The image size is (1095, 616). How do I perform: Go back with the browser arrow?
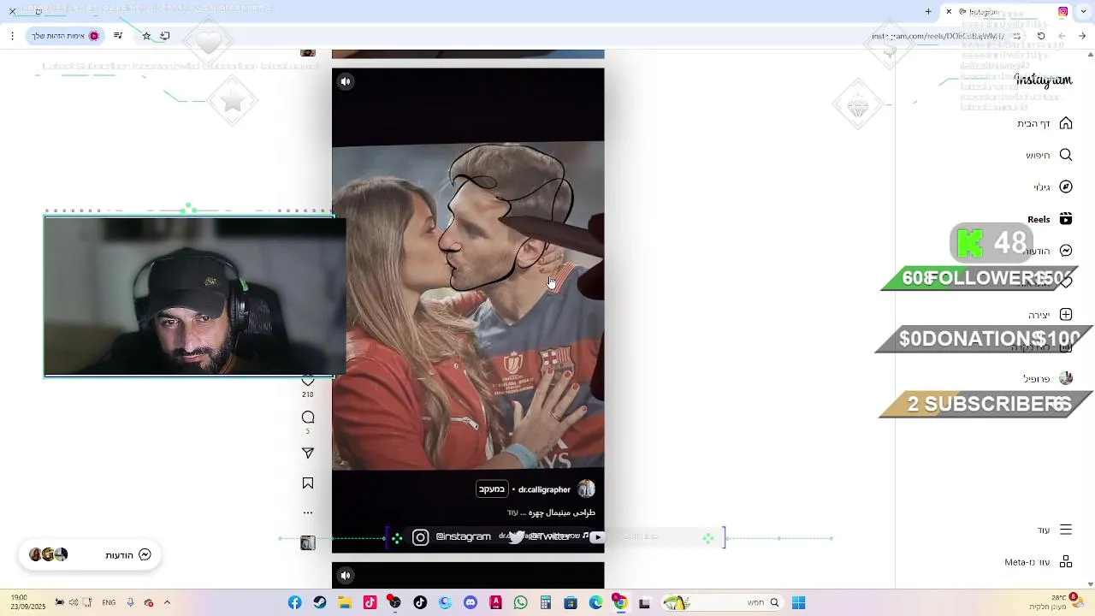(1082, 36)
